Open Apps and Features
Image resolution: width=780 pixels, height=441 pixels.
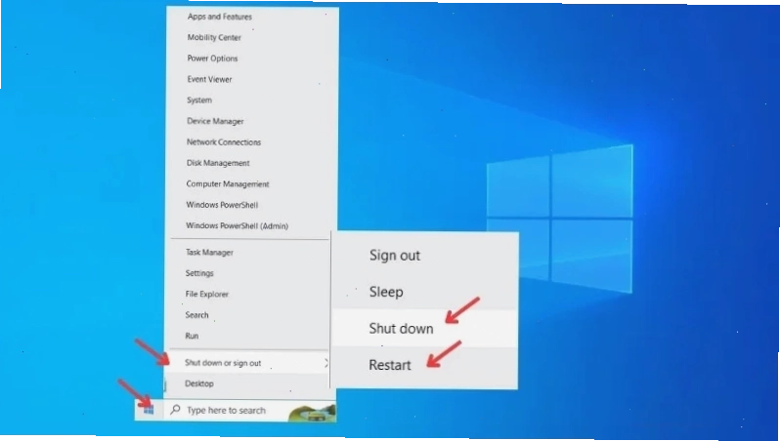click(x=219, y=17)
